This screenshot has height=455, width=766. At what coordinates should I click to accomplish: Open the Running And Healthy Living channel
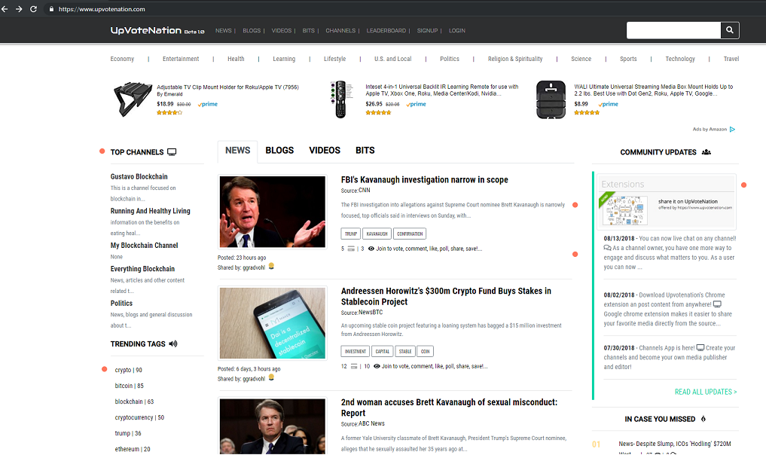(150, 211)
